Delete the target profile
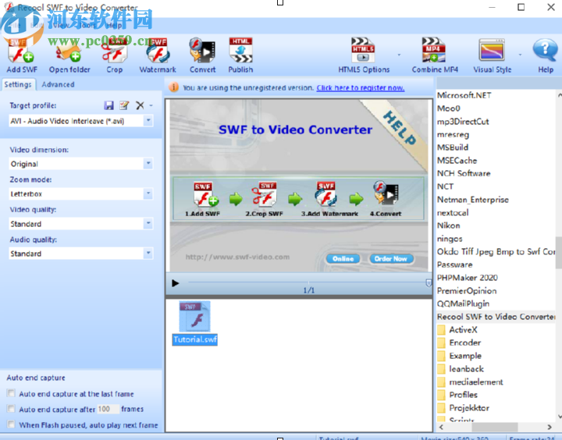 pyautogui.click(x=140, y=105)
